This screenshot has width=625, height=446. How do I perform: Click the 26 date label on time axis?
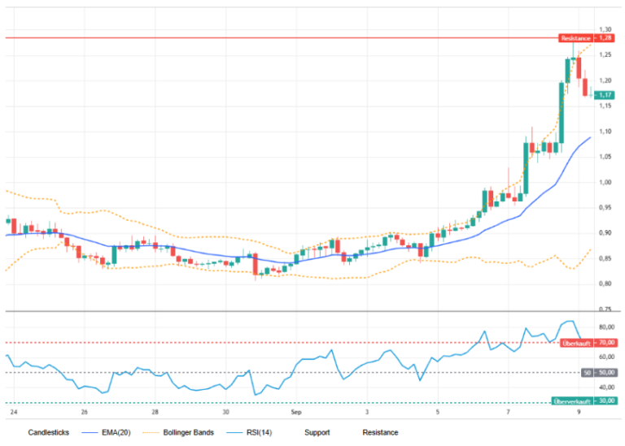pyautogui.click(x=84, y=412)
